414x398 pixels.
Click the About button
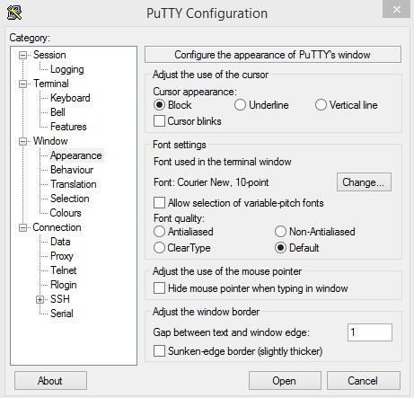pos(50,381)
